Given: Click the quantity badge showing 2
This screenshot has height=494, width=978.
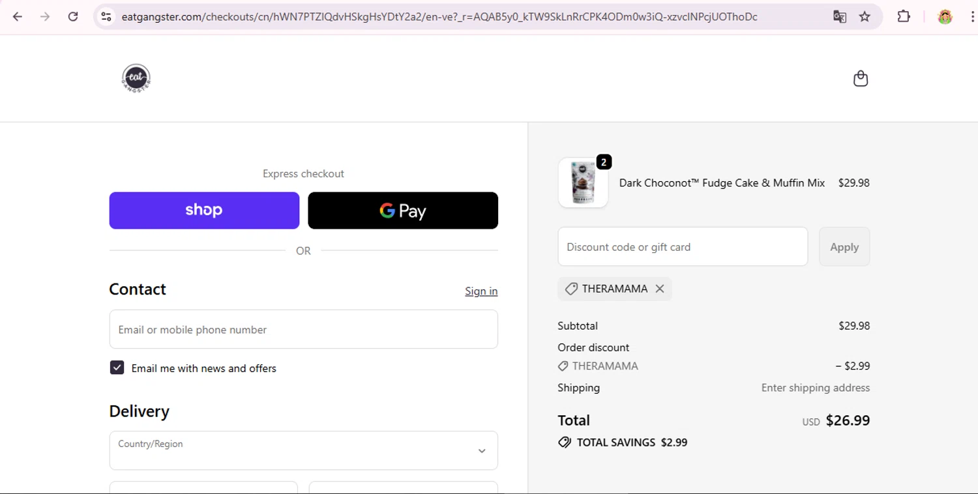Looking at the screenshot, I should pyautogui.click(x=604, y=162).
